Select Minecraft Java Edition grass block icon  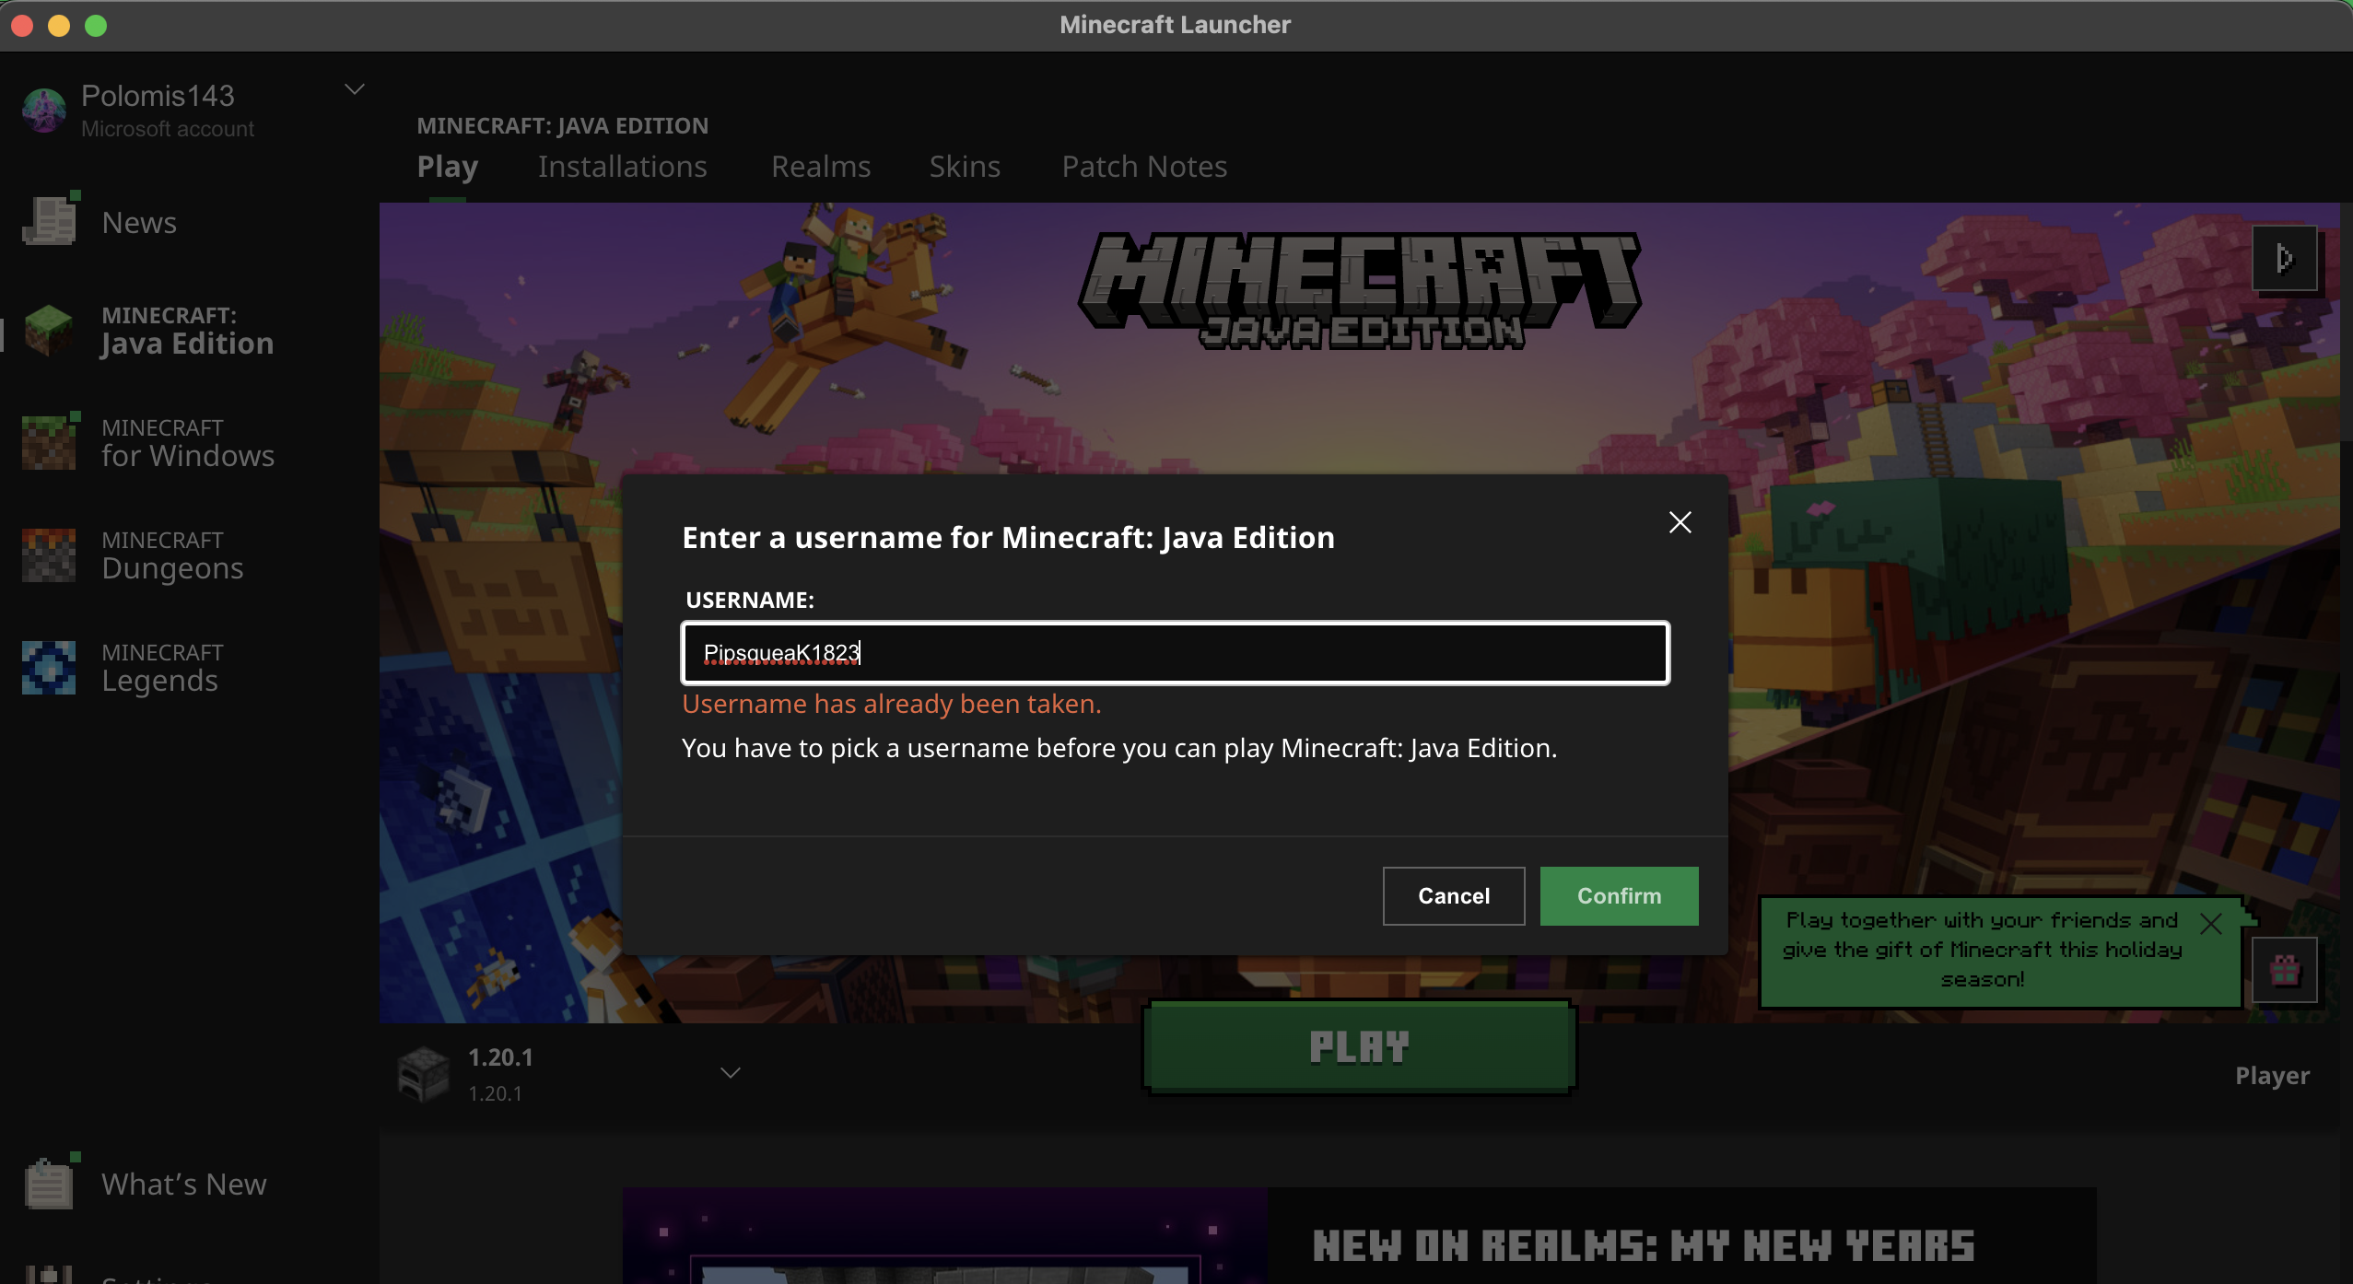(48, 330)
